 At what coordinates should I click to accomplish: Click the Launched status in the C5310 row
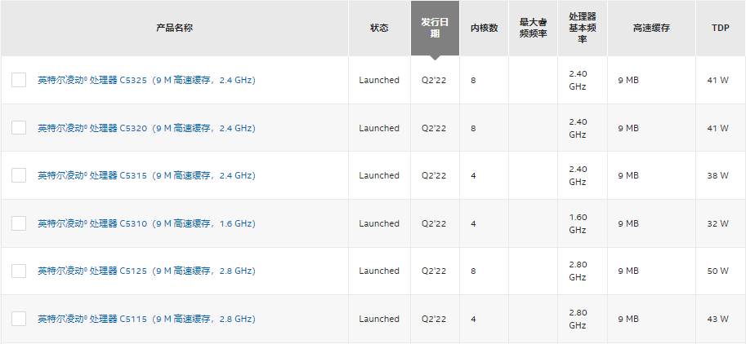click(x=379, y=223)
